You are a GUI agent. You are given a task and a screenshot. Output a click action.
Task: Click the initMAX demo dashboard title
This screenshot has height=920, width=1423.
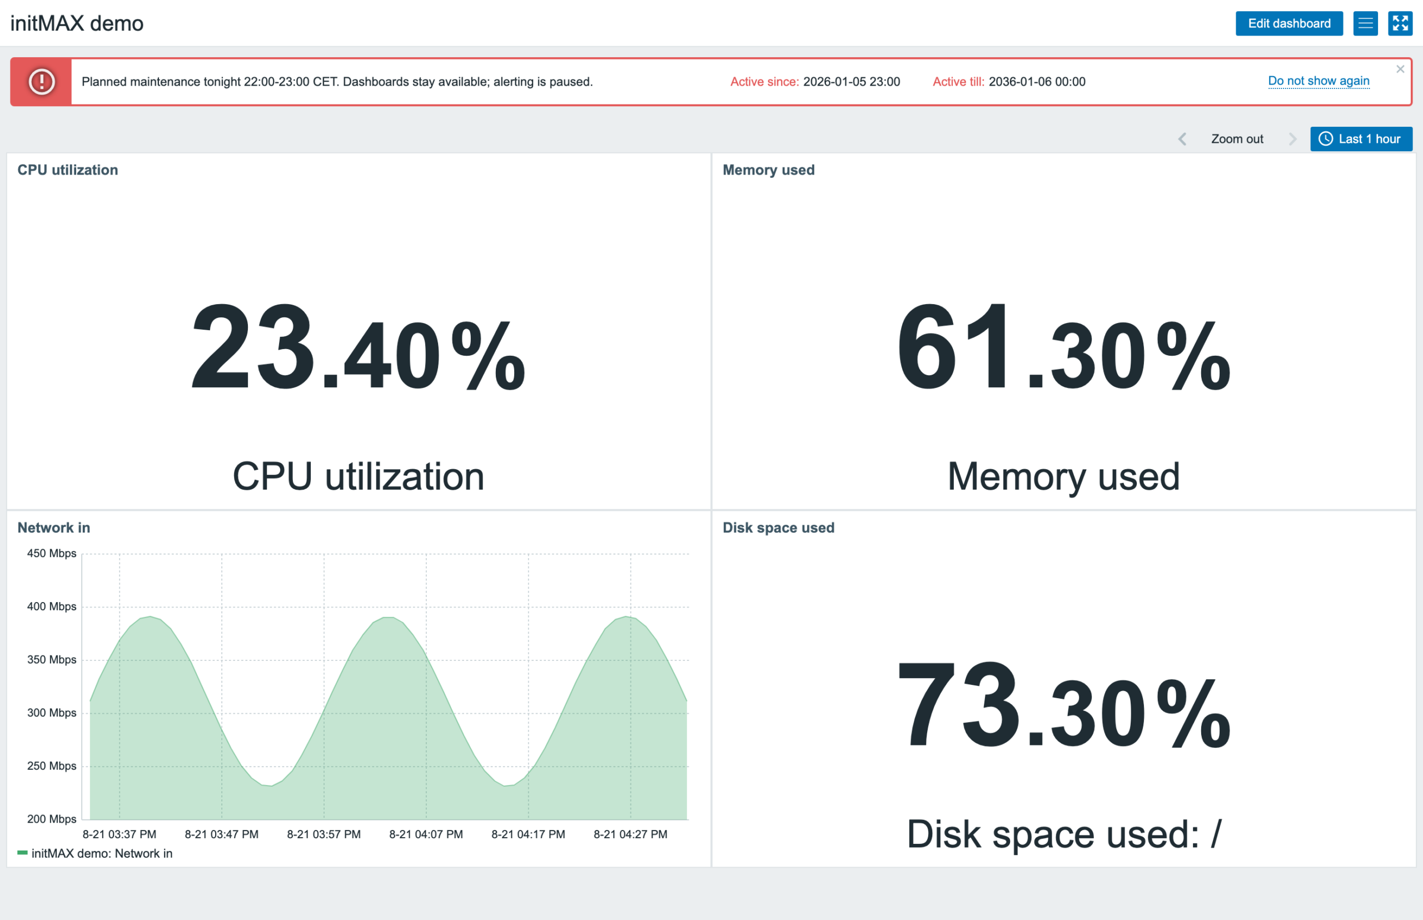coord(77,23)
